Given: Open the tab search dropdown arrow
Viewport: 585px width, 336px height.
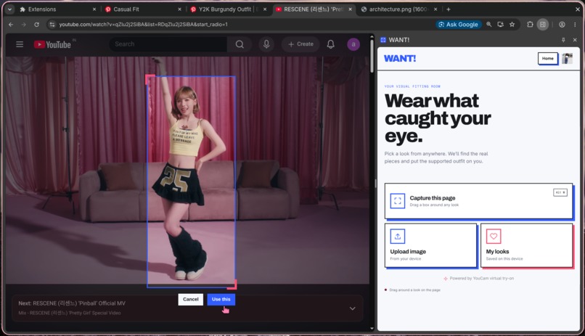Looking at the screenshot, I should coord(9,9).
